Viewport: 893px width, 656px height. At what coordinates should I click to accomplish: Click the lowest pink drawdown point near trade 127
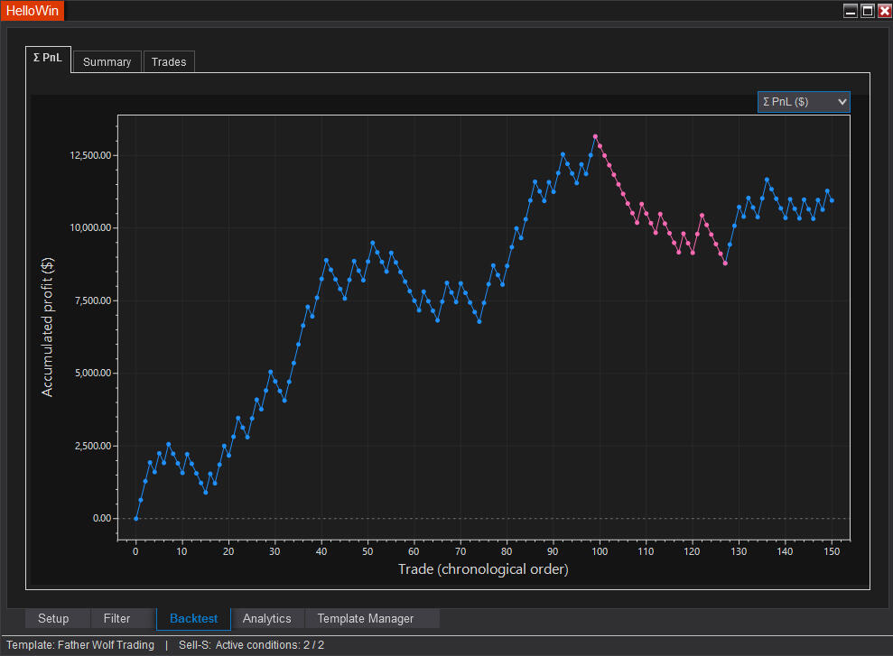click(x=725, y=263)
